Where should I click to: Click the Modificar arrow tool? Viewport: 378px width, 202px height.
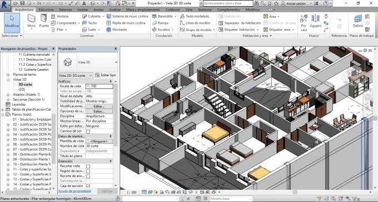pos(12,23)
